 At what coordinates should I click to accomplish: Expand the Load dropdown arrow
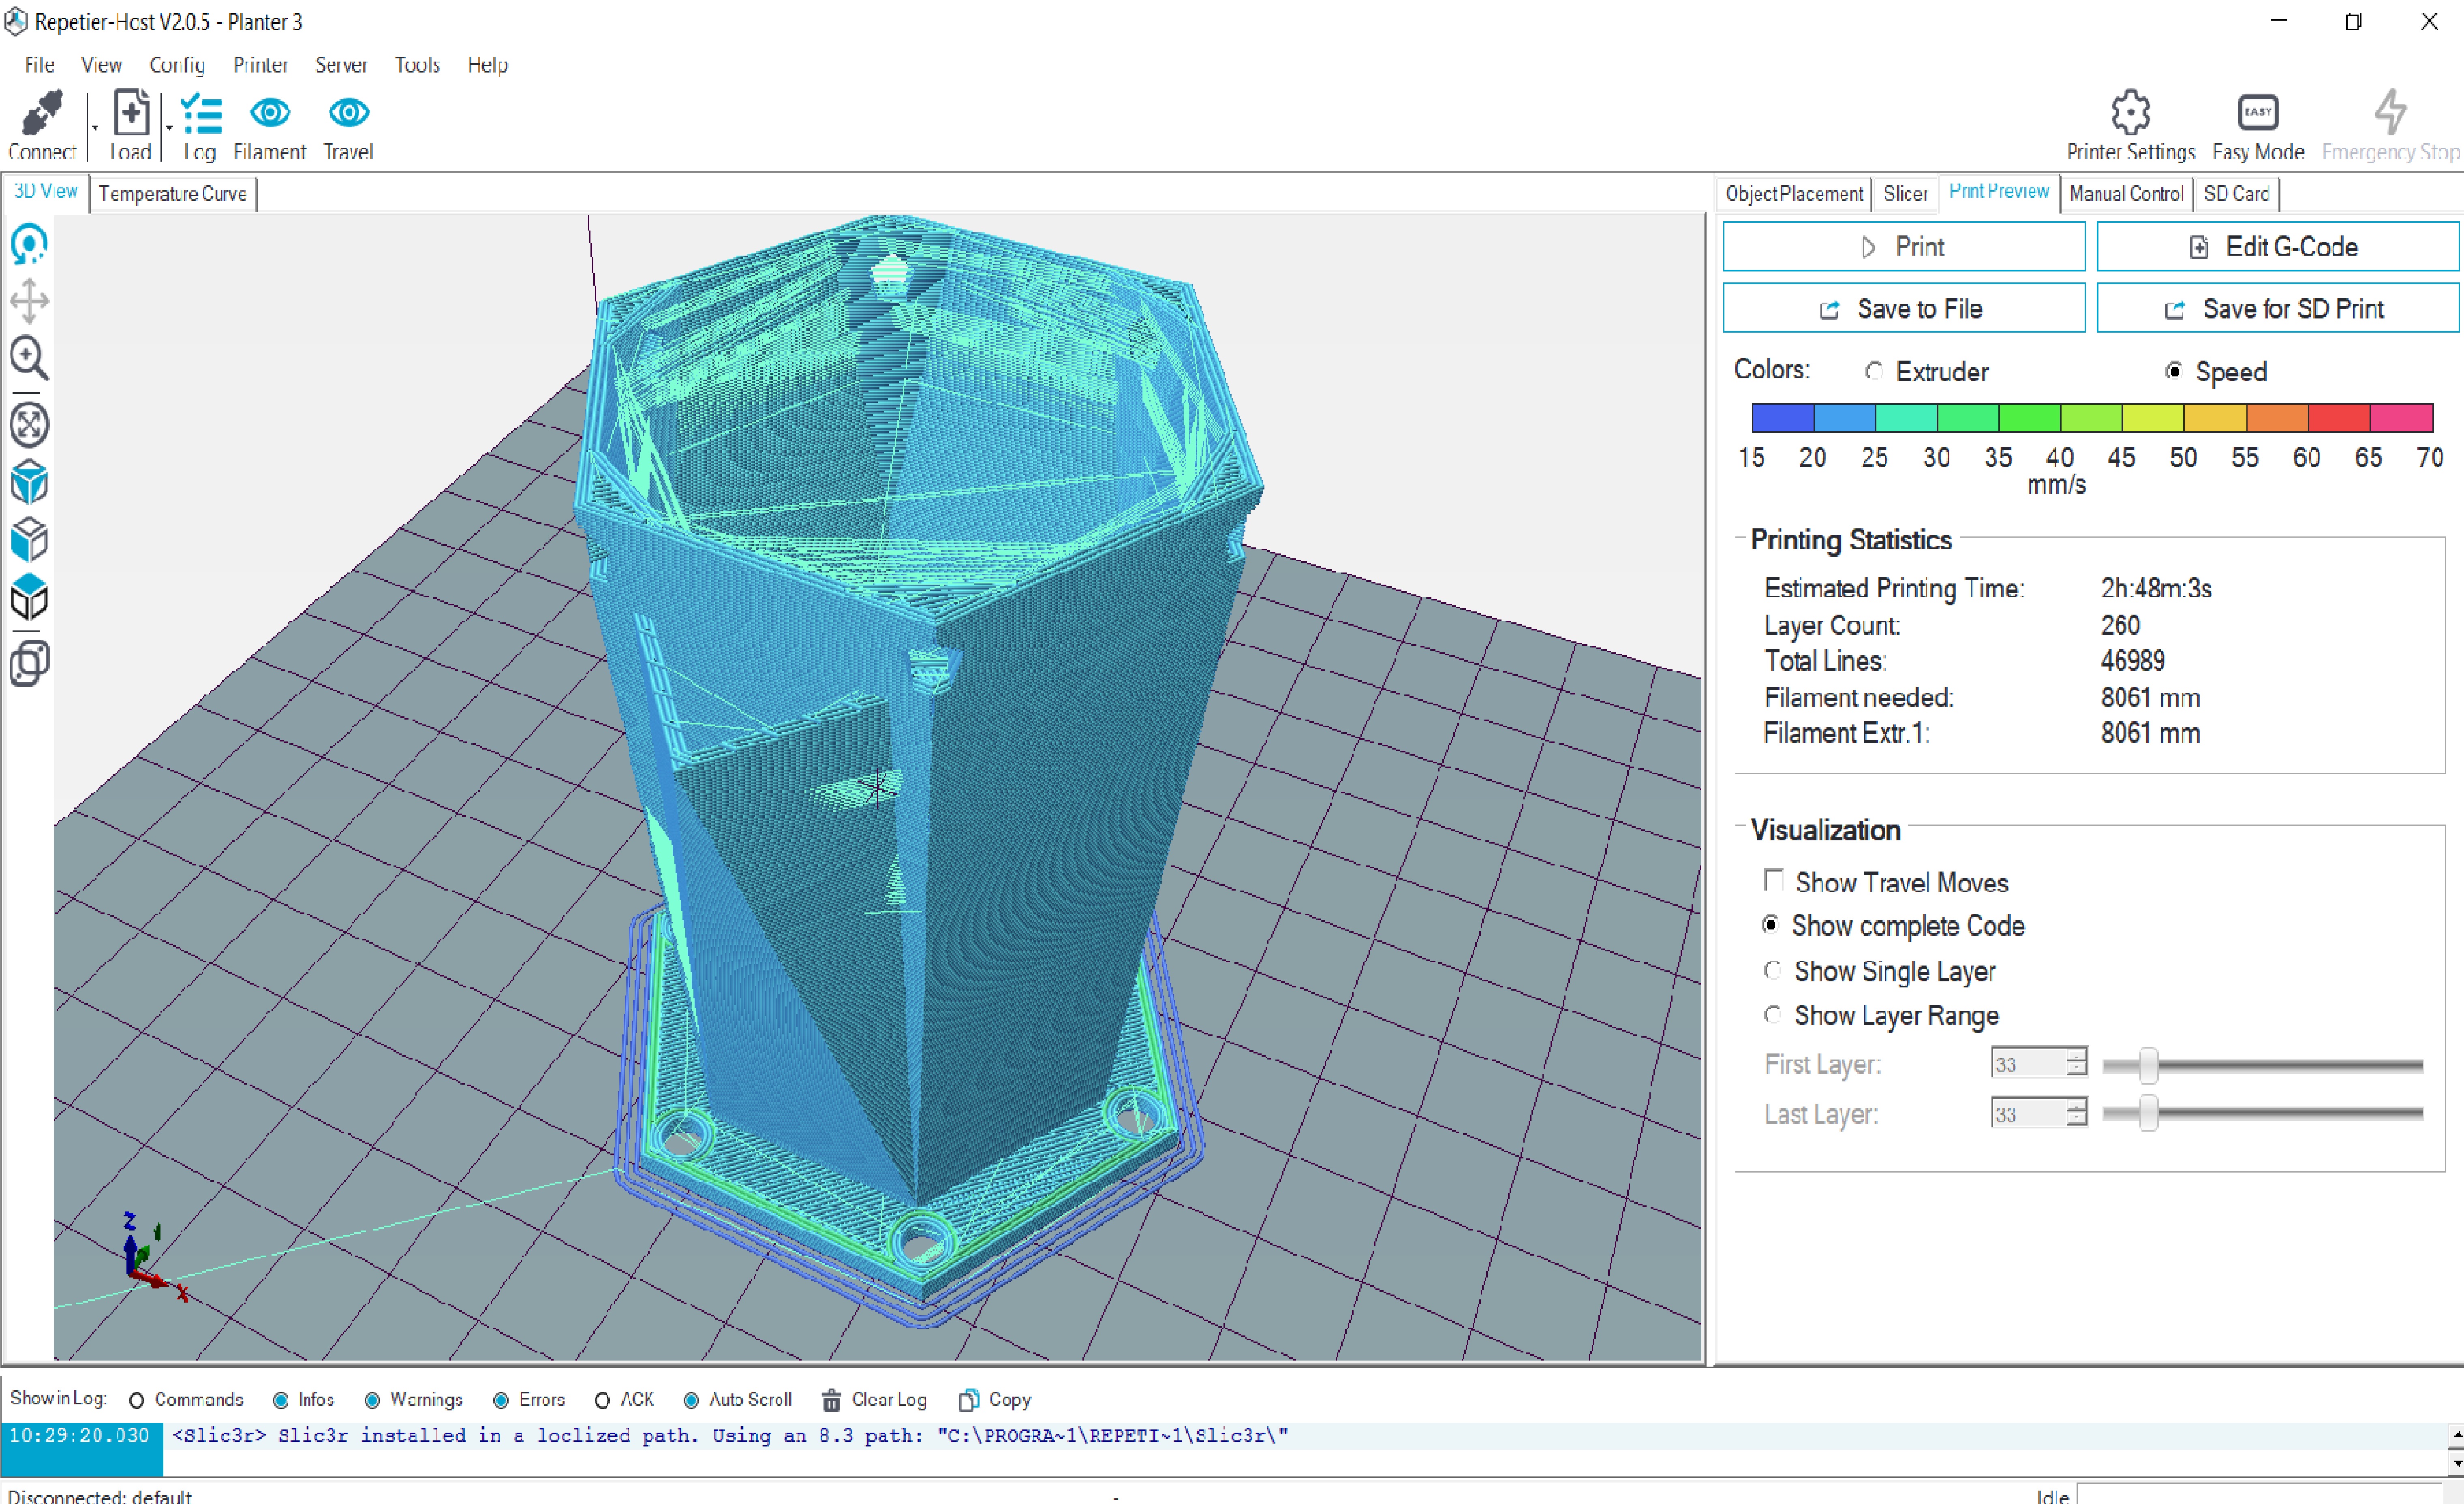coord(169,128)
